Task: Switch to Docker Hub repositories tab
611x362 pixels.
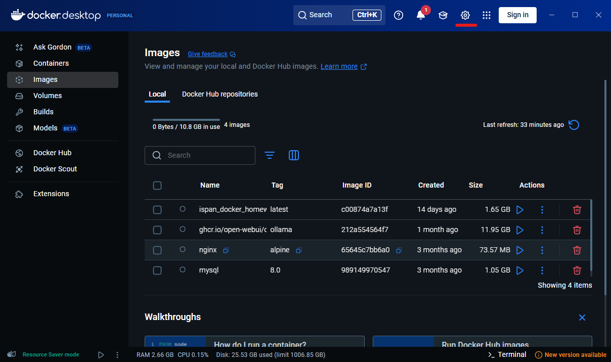Action: tap(220, 94)
